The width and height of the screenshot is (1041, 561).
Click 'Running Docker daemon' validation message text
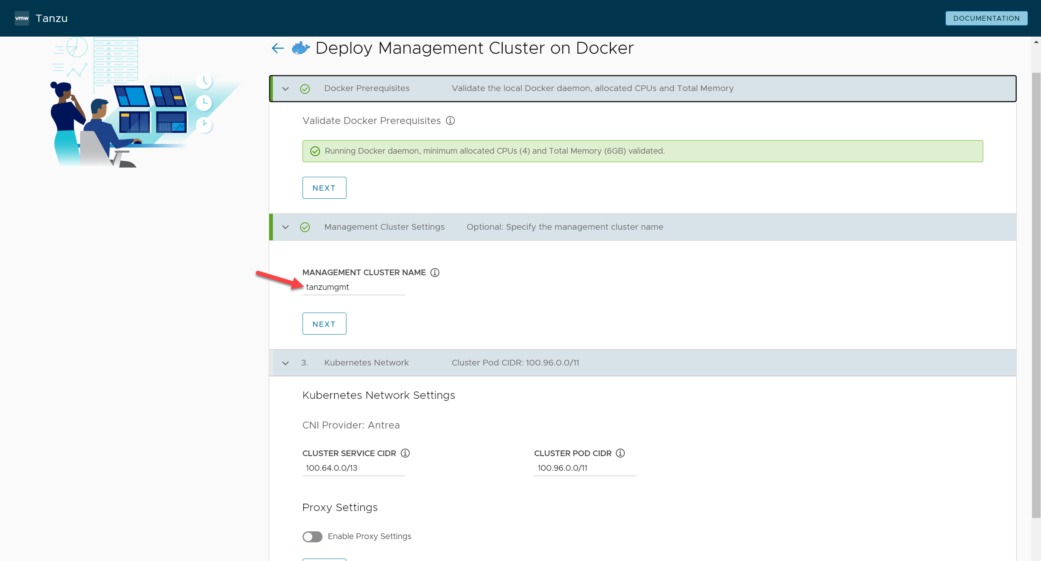coord(494,151)
